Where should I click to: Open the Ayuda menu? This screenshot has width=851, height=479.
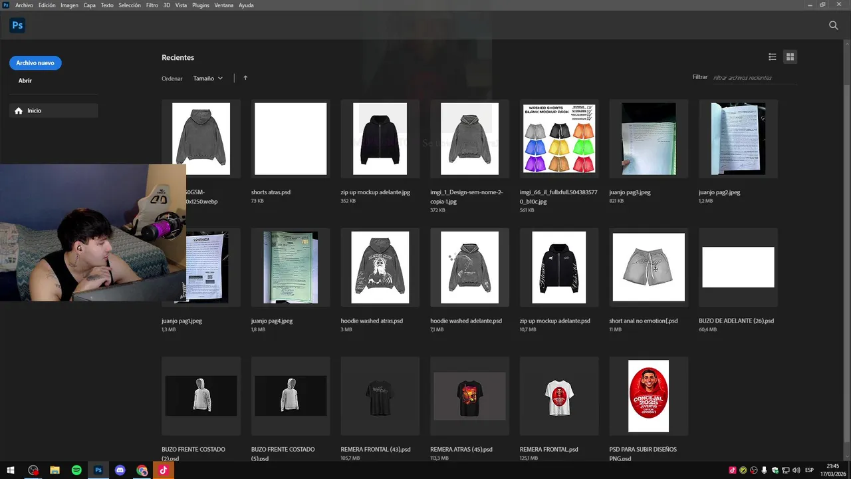coord(246,5)
